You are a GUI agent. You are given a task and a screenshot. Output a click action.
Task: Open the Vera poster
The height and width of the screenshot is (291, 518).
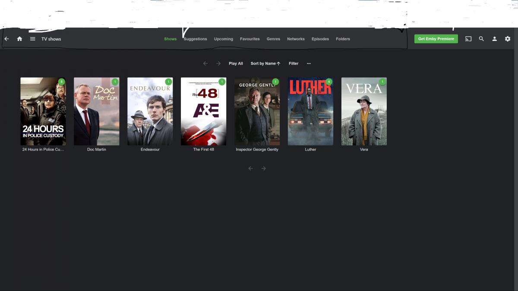[x=364, y=111]
